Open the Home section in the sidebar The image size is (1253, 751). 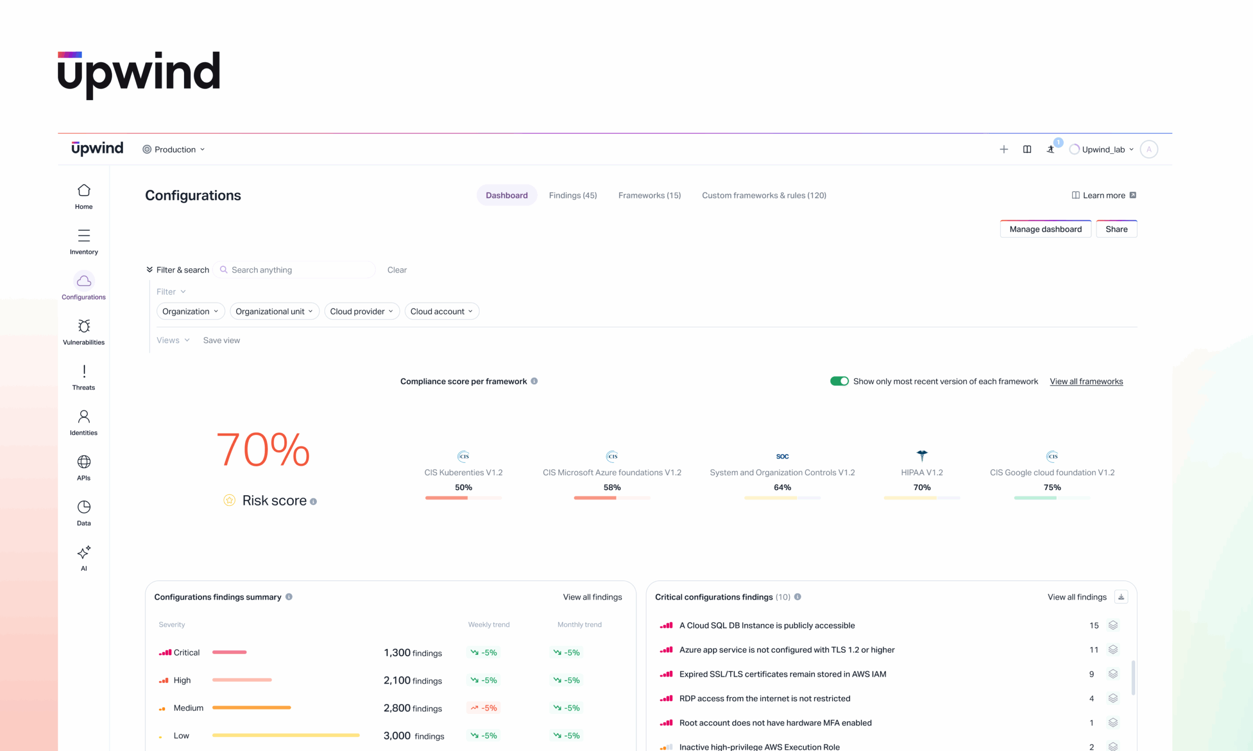click(x=83, y=195)
